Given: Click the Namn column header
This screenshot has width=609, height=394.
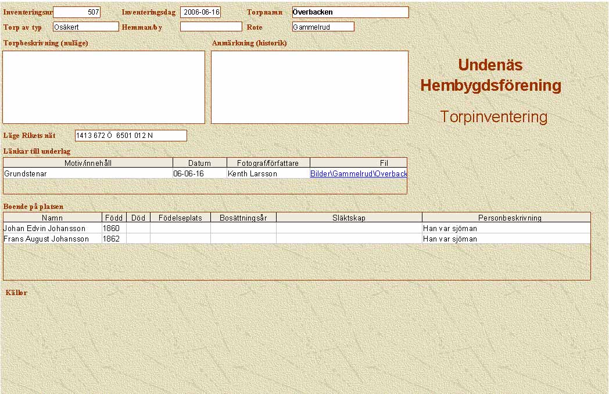Looking at the screenshot, I should [52, 218].
